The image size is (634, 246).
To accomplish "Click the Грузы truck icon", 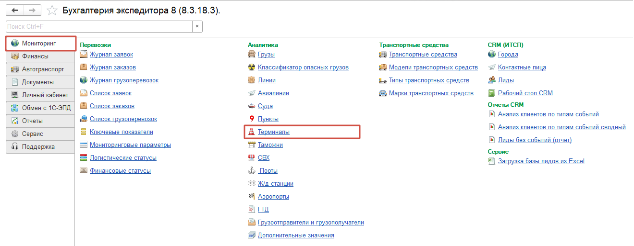I will 252,54.
